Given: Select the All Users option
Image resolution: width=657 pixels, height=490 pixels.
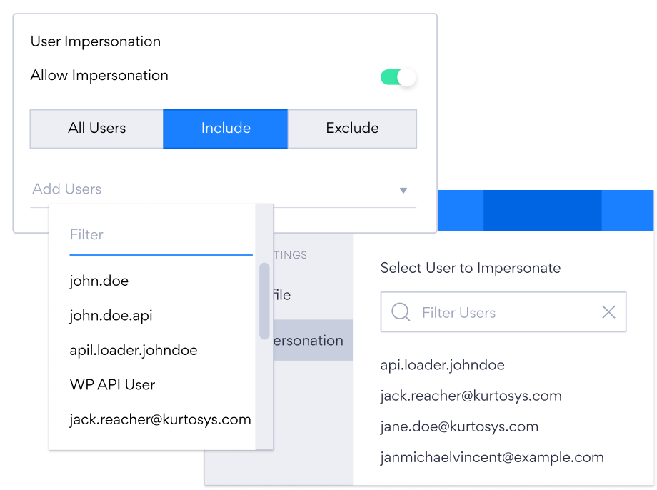Looking at the screenshot, I should coord(96,129).
